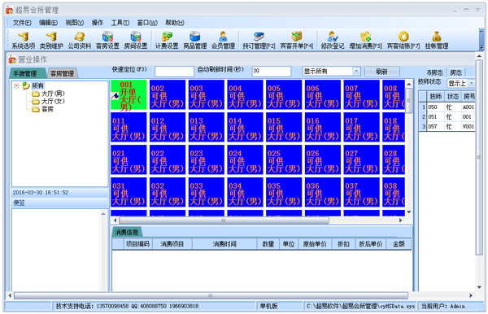Click the 刷新 refresh button
The width and height of the screenshot is (488, 314).
(x=382, y=72)
